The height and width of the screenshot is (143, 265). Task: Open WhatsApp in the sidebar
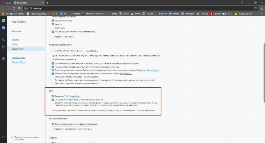pos(4,20)
